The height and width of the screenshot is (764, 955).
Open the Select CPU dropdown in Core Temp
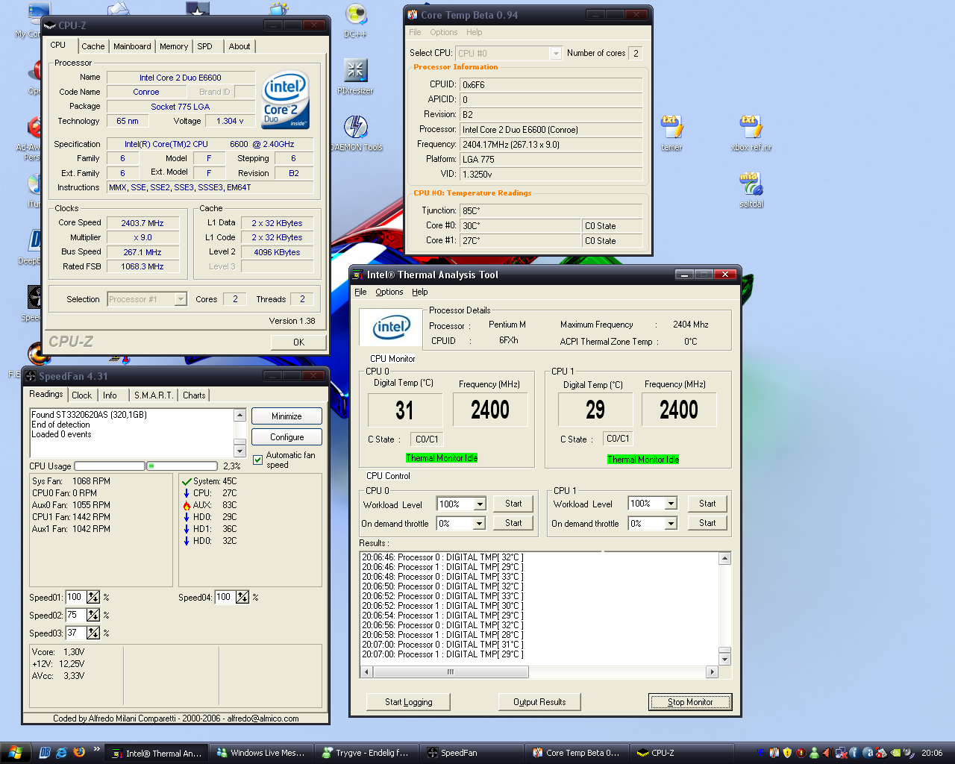point(556,54)
